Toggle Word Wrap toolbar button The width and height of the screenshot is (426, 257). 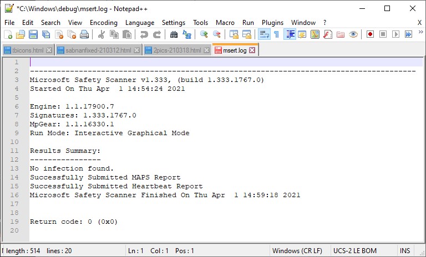point(264,34)
